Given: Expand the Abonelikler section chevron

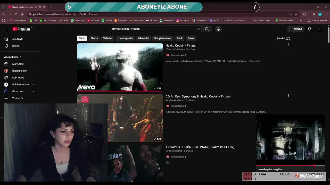Looking at the screenshot, I should pyautogui.click(x=21, y=57).
